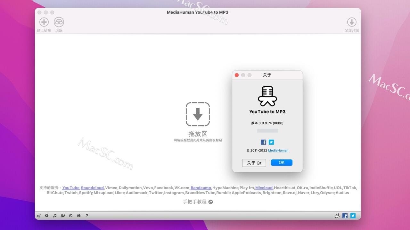Click OK in the About dialog
The image size is (410, 230).
point(282,163)
